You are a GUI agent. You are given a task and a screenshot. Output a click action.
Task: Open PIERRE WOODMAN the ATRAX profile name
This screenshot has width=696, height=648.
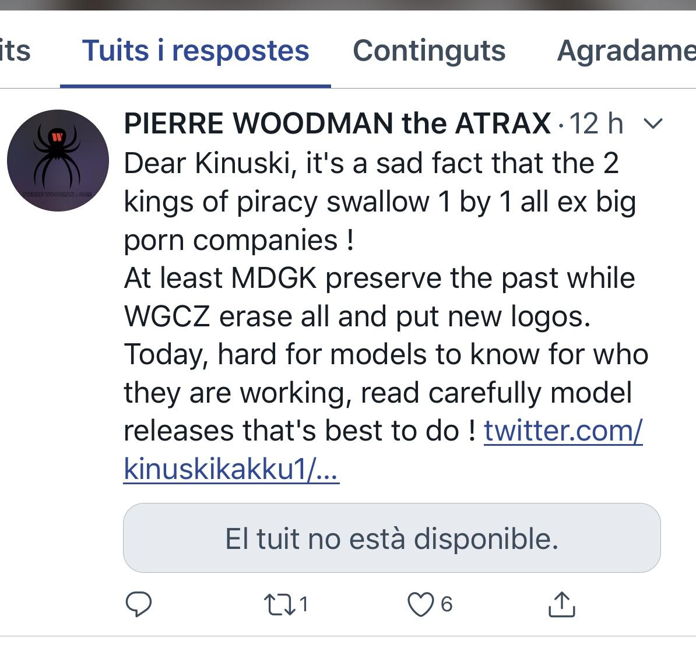point(338,123)
